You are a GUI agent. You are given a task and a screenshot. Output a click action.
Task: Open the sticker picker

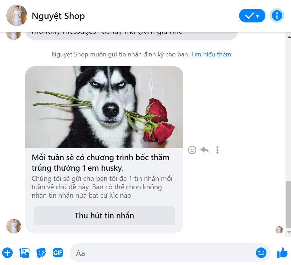click(x=41, y=253)
